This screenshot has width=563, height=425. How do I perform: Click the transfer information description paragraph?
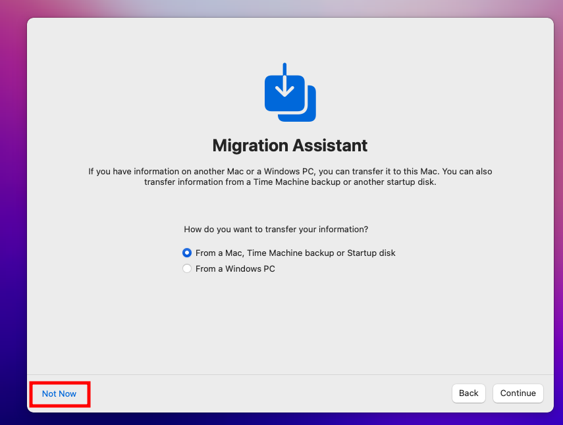(x=290, y=177)
